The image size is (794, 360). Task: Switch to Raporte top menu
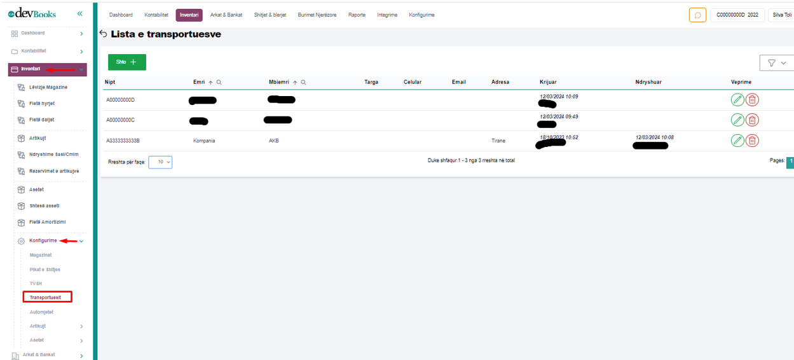357,15
